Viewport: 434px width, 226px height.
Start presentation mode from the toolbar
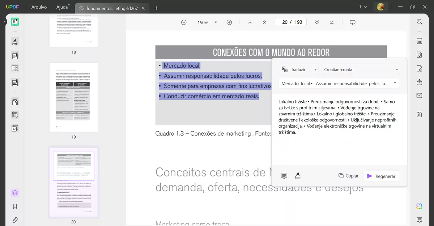pyautogui.click(x=353, y=22)
